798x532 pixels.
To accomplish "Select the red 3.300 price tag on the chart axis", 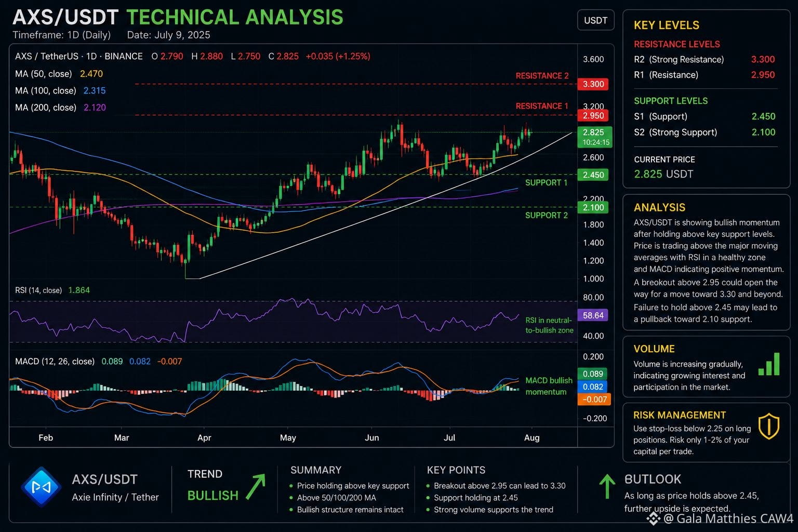I will [593, 84].
